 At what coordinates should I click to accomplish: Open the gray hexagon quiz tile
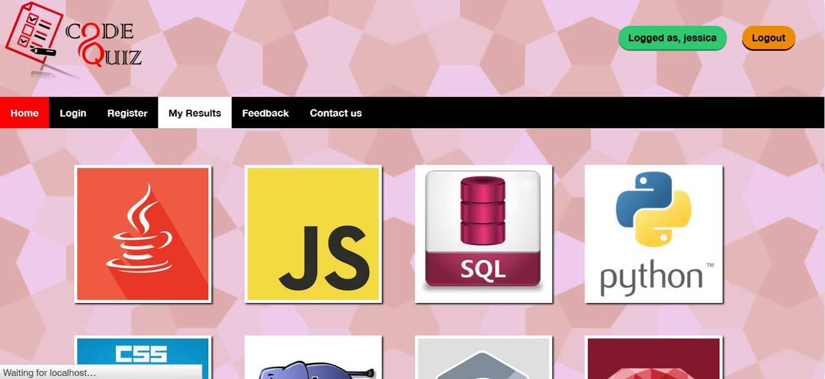pos(483,357)
